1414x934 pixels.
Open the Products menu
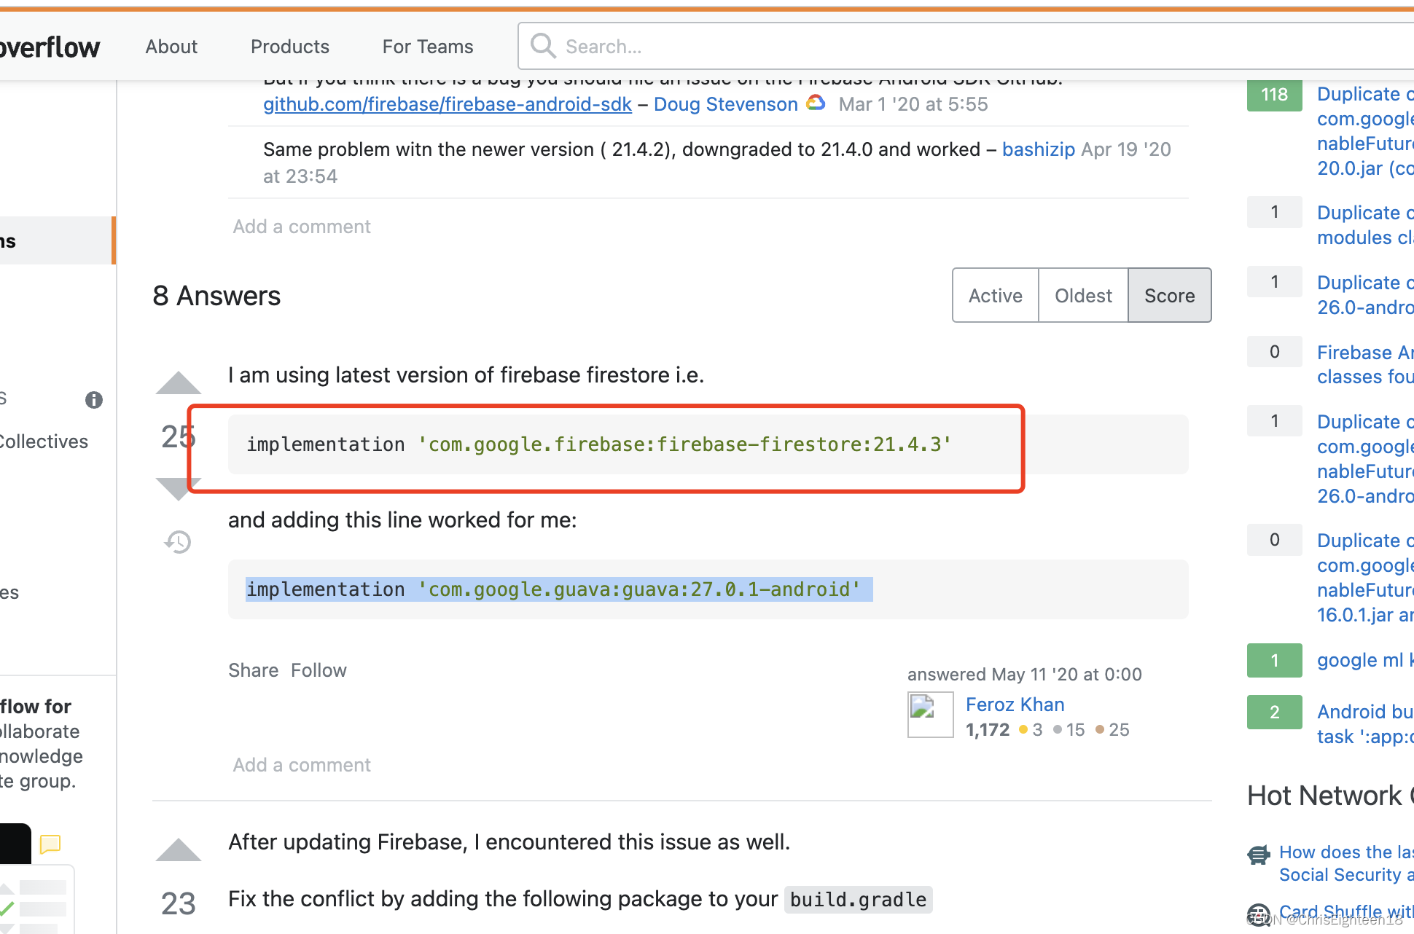point(290,47)
